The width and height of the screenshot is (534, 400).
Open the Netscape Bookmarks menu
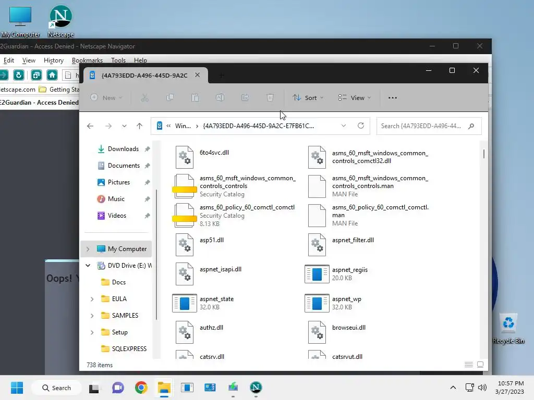point(87,60)
